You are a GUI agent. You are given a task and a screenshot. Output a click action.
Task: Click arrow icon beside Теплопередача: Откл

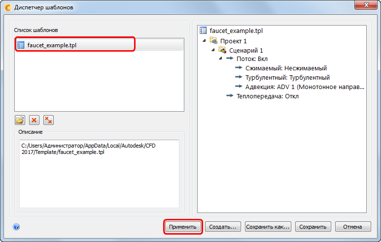point(230,96)
